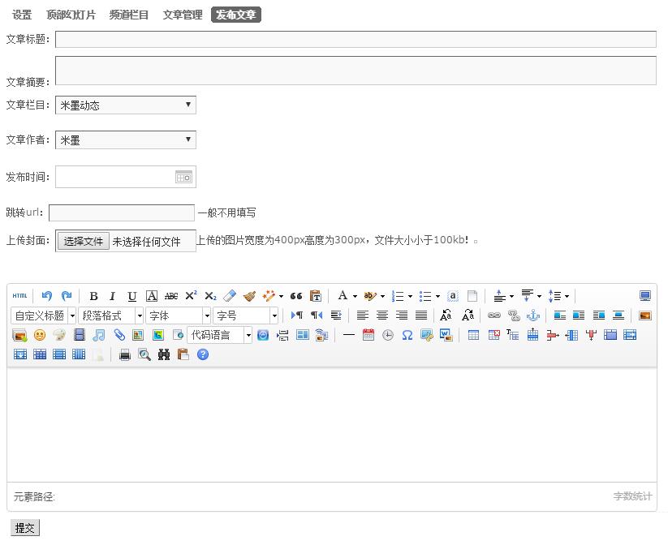
Task: Open the 文章栏目 dropdown showing 米墨动态
Action: tap(126, 105)
